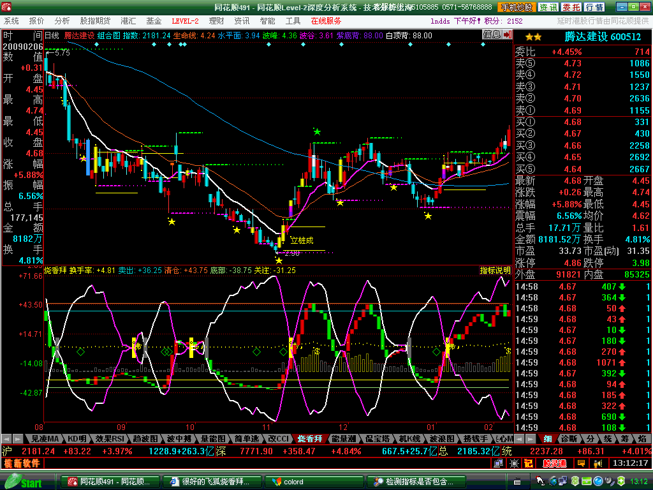
Task: Select the 趋波图 indicator tab
Action: [146, 439]
